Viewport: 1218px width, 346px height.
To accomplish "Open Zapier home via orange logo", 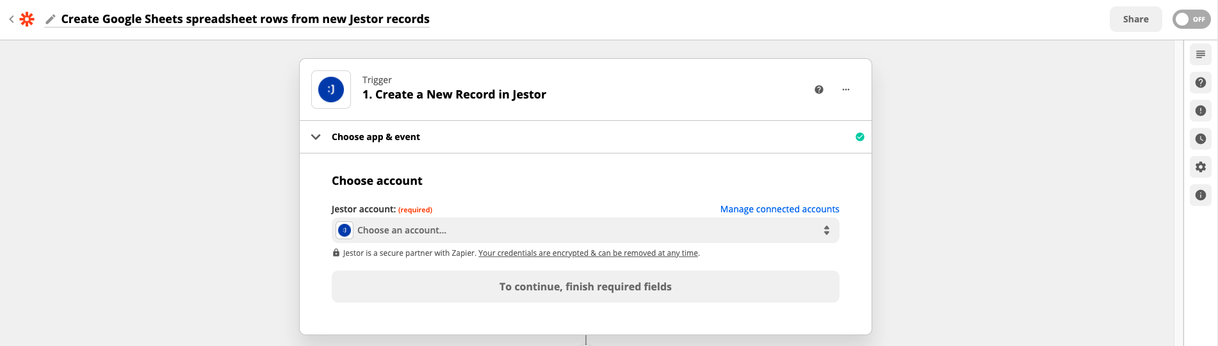I will click(27, 19).
